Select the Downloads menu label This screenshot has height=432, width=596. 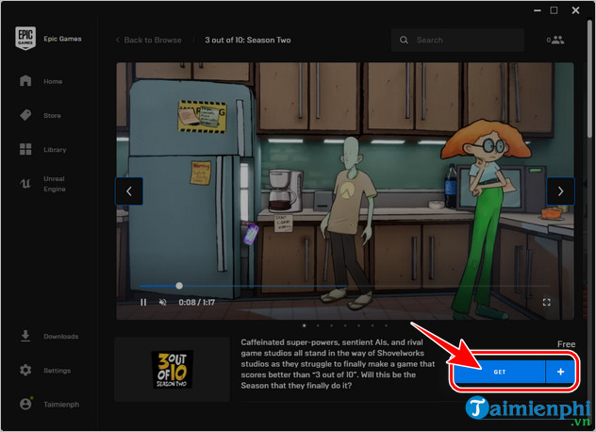pos(60,336)
